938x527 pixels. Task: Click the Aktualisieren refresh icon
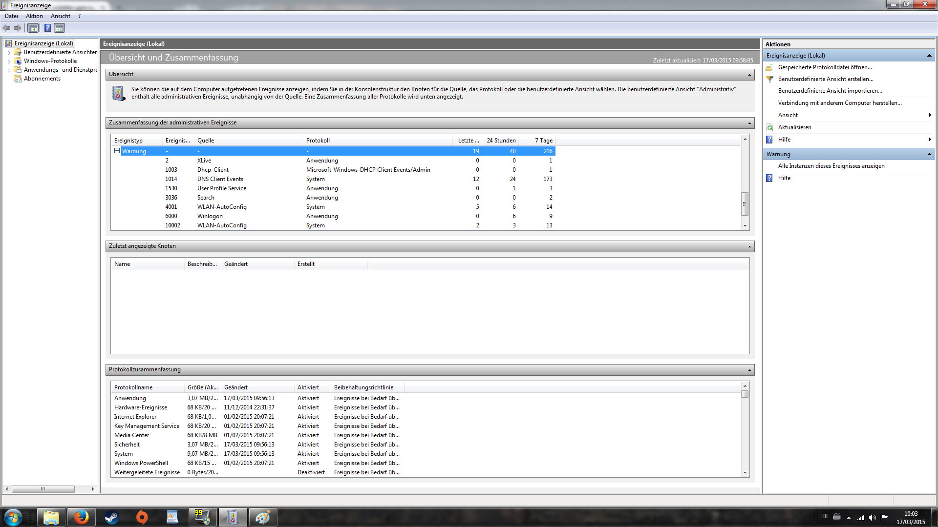(769, 127)
